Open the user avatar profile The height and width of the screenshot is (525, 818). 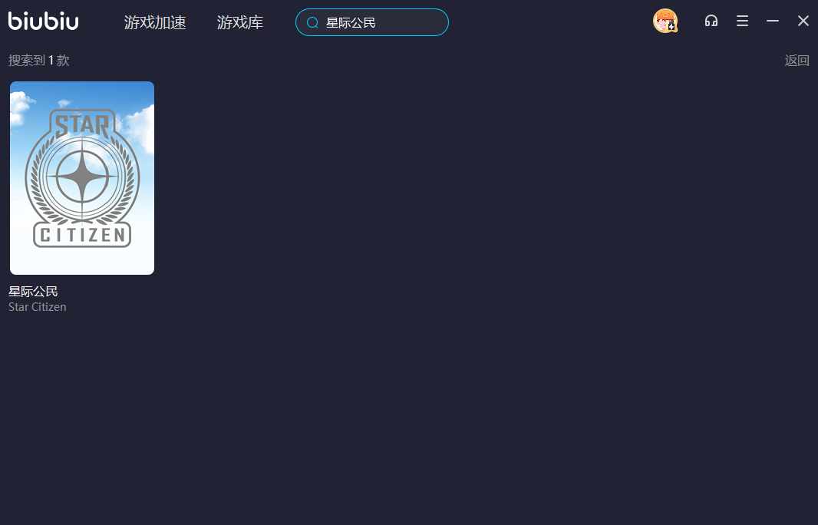point(665,21)
